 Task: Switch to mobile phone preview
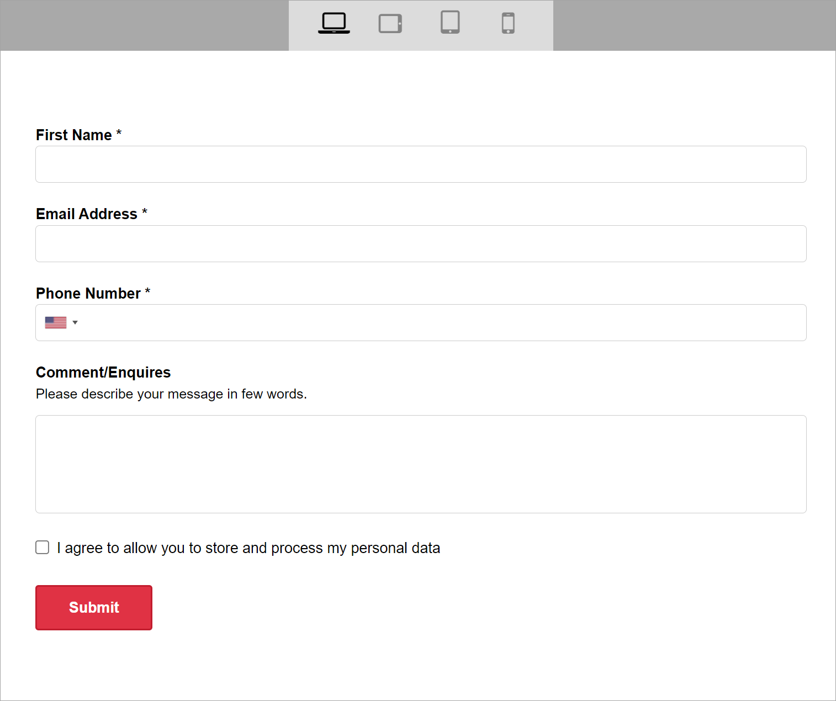pos(508,23)
